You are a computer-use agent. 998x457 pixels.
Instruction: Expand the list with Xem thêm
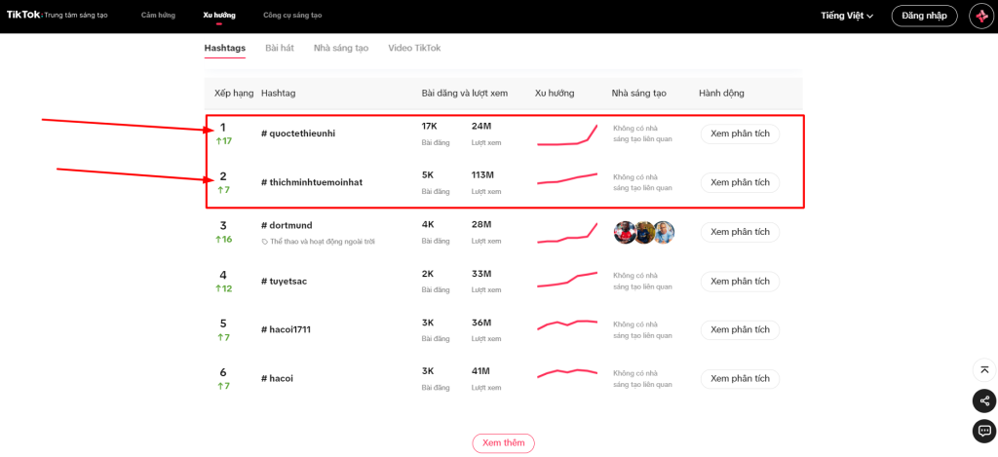503,443
